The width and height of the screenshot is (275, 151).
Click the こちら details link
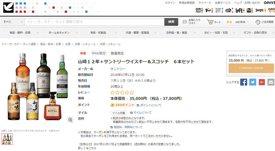point(92,148)
